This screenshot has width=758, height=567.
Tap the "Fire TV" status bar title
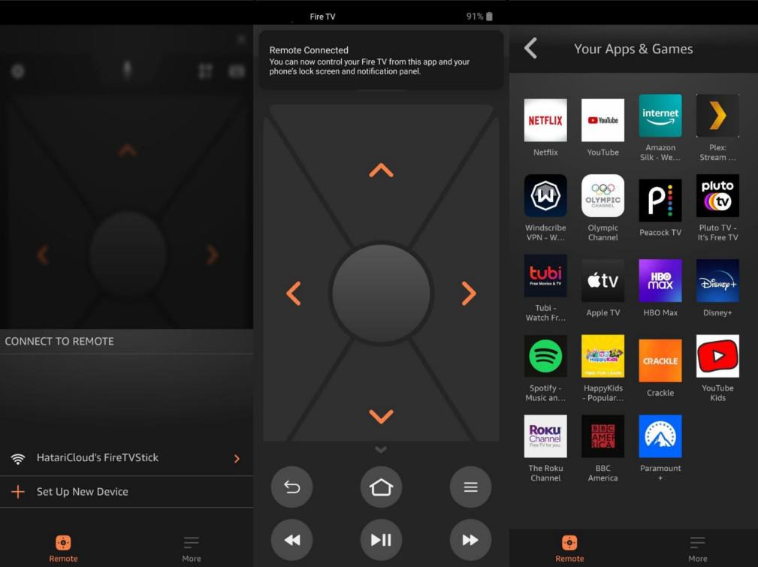point(322,17)
